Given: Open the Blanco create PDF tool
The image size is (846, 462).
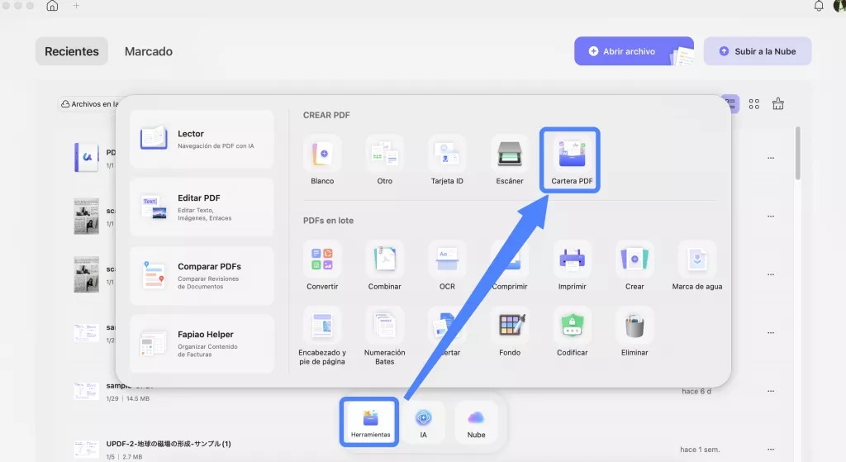Looking at the screenshot, I should (322, 161).
